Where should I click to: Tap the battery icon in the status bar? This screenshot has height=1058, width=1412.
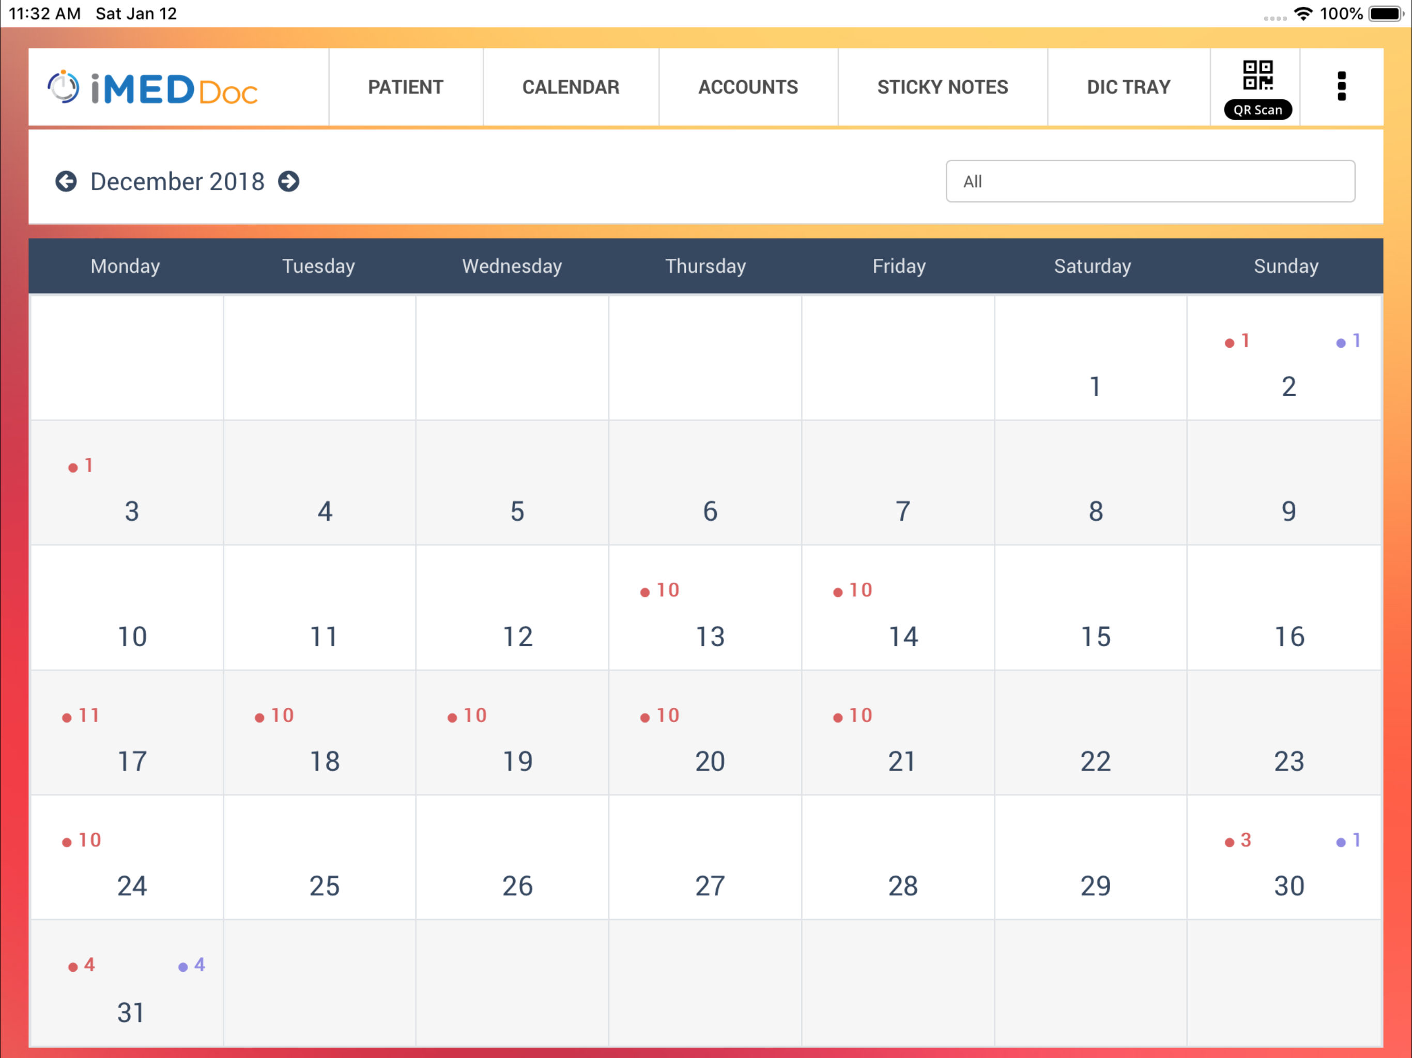click(x=1386, y=13)
